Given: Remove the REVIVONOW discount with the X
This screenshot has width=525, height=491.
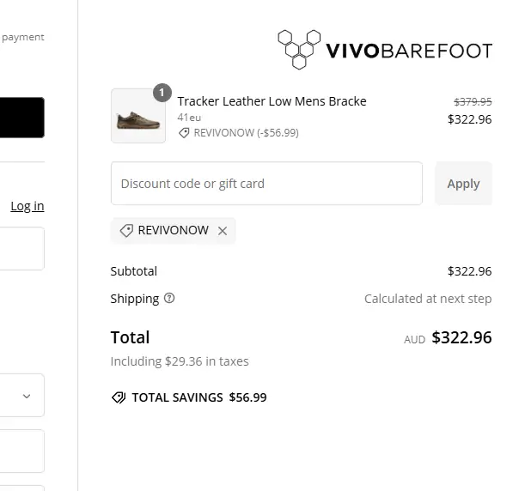Looking at the screenshot, I should tap(223, 231).
